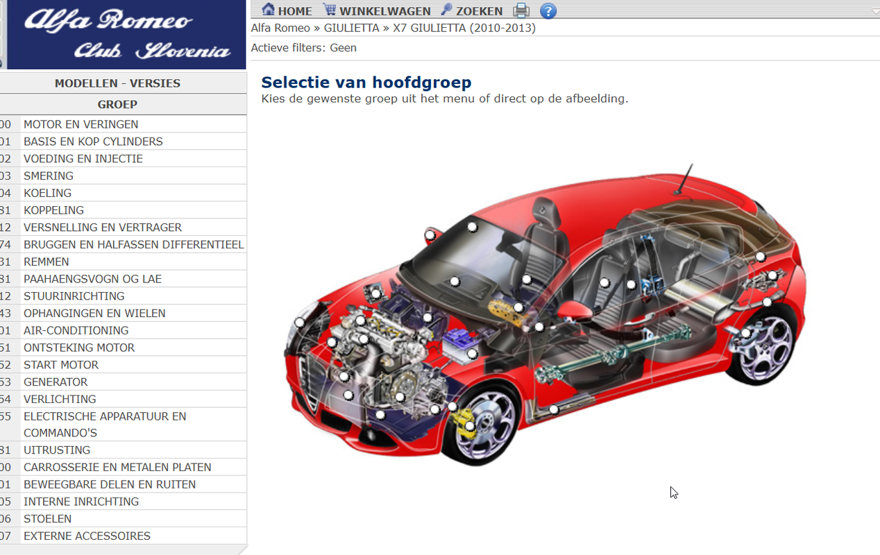Screen dimensions: 880x555
Task: Click hotspot dot on the door sill
Action: (x=554, y=410)
